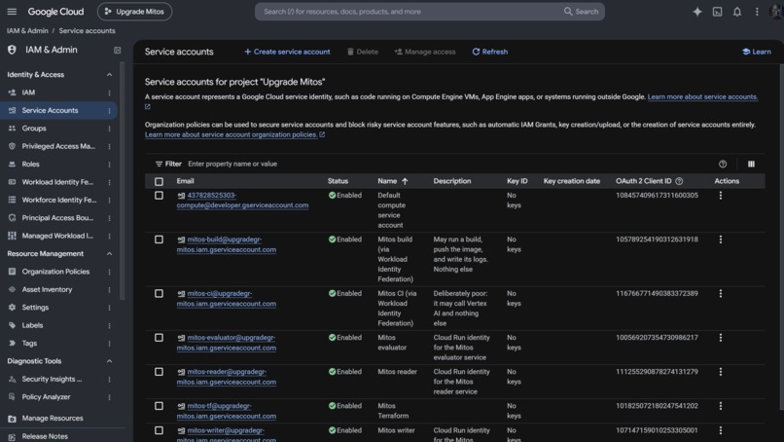Open more options for IAM sidebar item
Viewport: 784px width, 442px height.
click(x=109, y=92)
